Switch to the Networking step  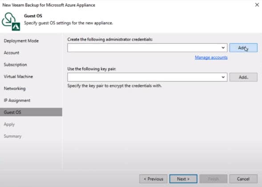click(x=15, y=88)
